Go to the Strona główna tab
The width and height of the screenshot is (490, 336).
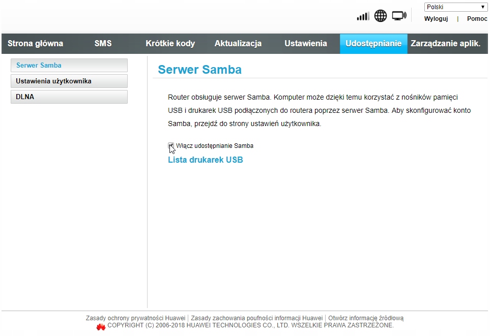click(x=35, y=44)
